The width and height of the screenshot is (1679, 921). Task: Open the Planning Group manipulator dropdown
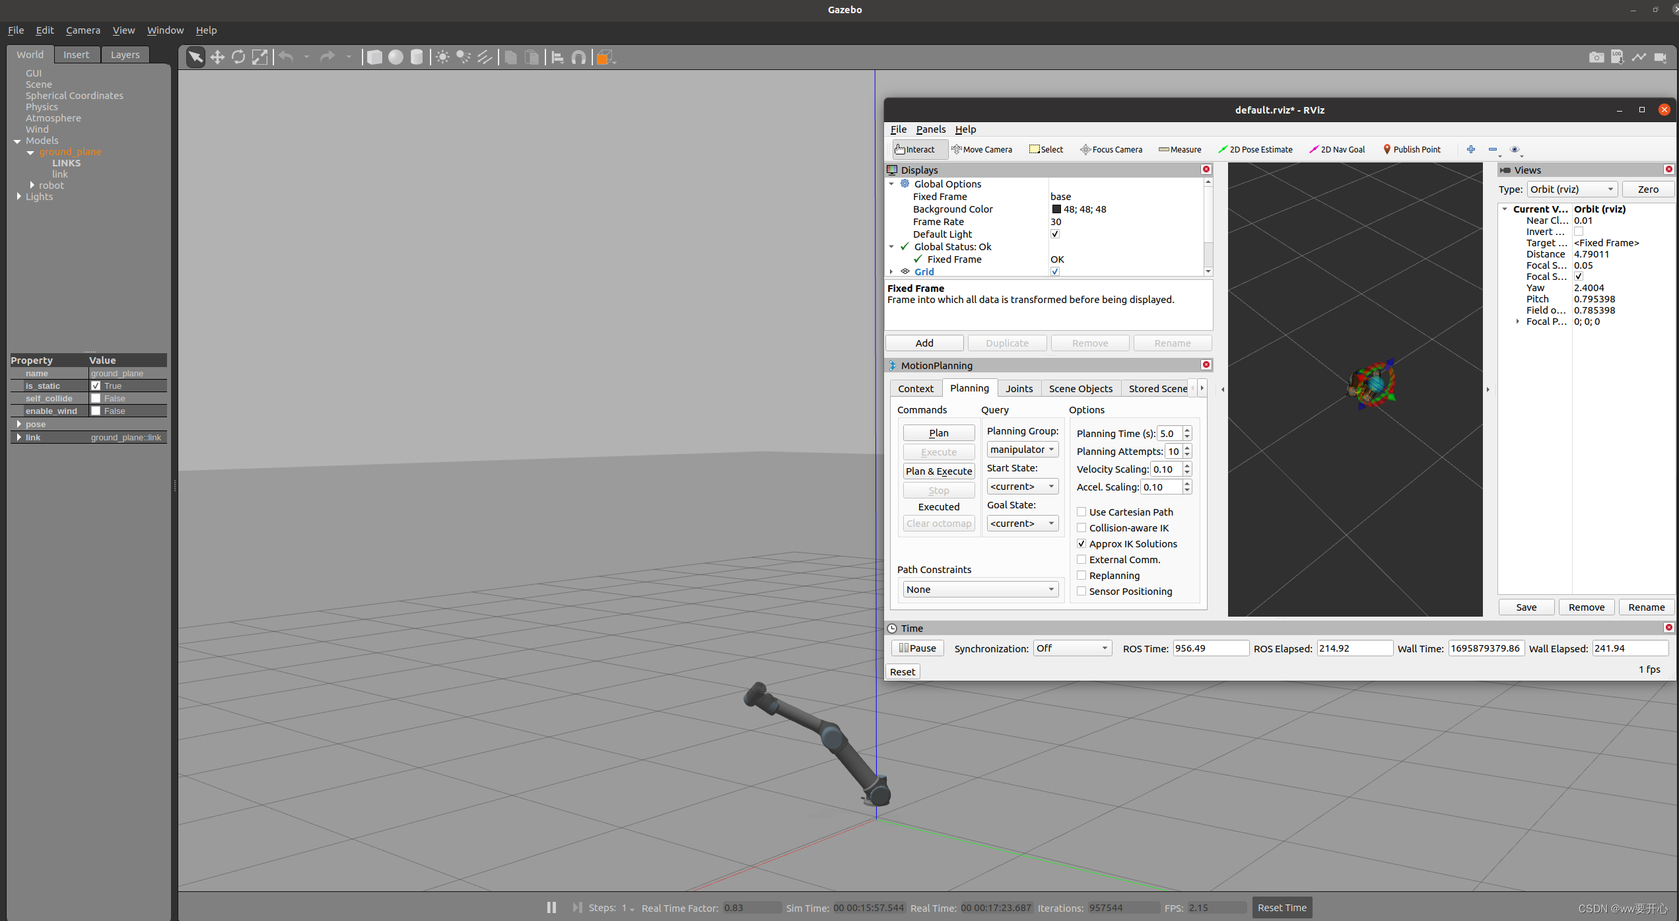(x=1022, y=450)
